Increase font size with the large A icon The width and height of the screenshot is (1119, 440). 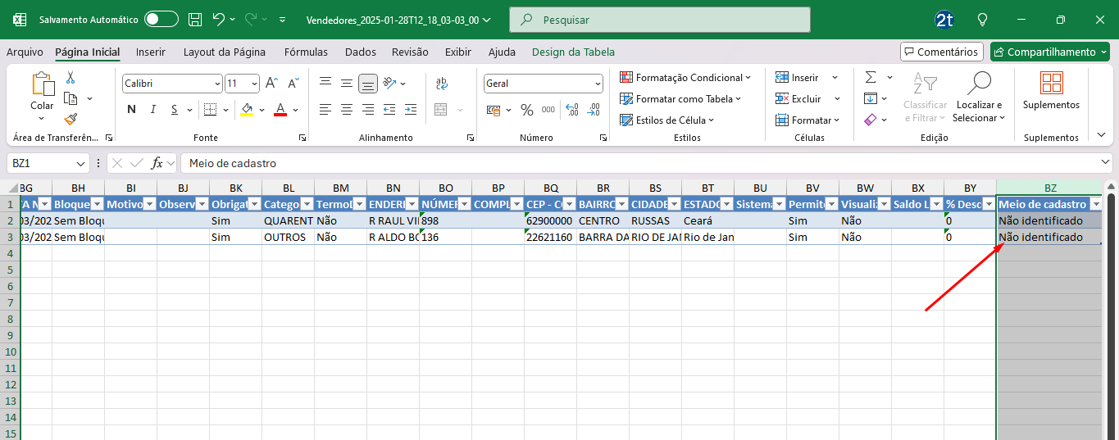click(x=273, y=84)
